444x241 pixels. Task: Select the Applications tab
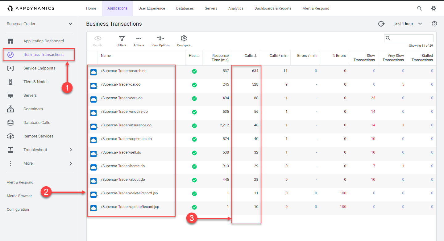tap(117, 8)
